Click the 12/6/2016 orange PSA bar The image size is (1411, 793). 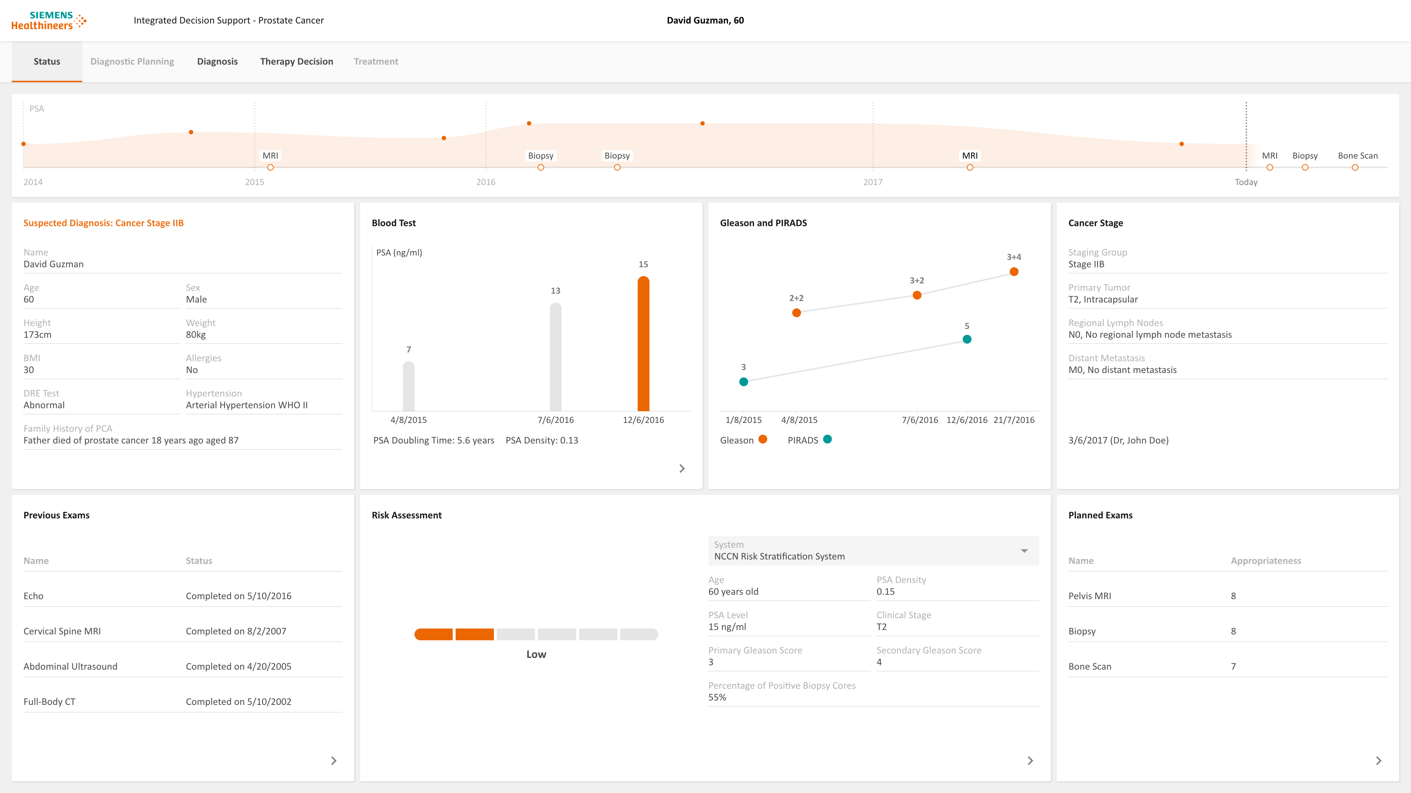(x=643, y=343)
